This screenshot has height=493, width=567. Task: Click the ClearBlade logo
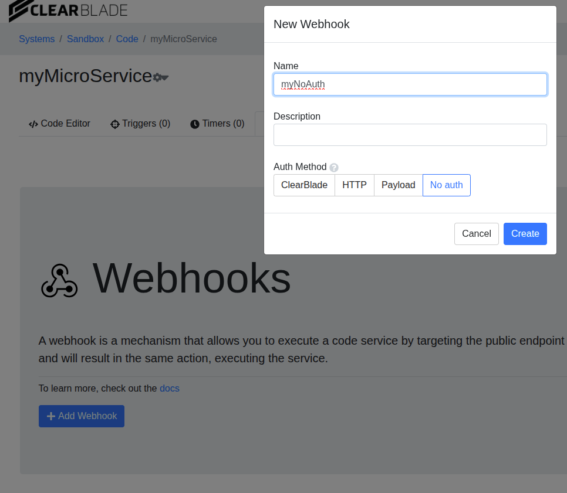coord(68,10)
